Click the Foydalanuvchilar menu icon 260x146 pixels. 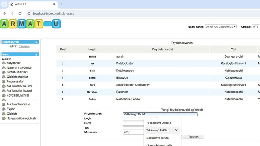pyautogui.click(x=4, y=95)
